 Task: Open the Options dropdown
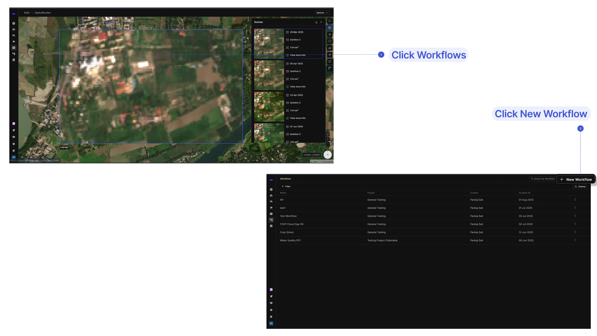point(322,13)
